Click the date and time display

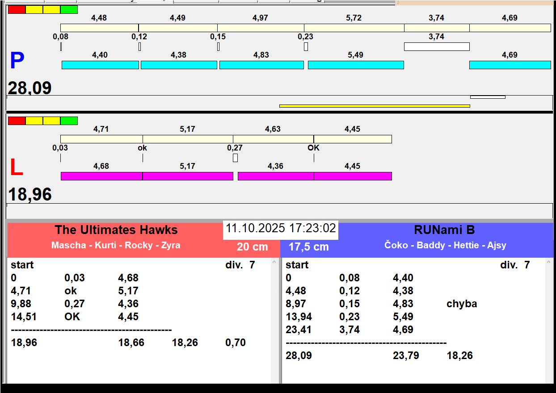[x=280, y=229]
